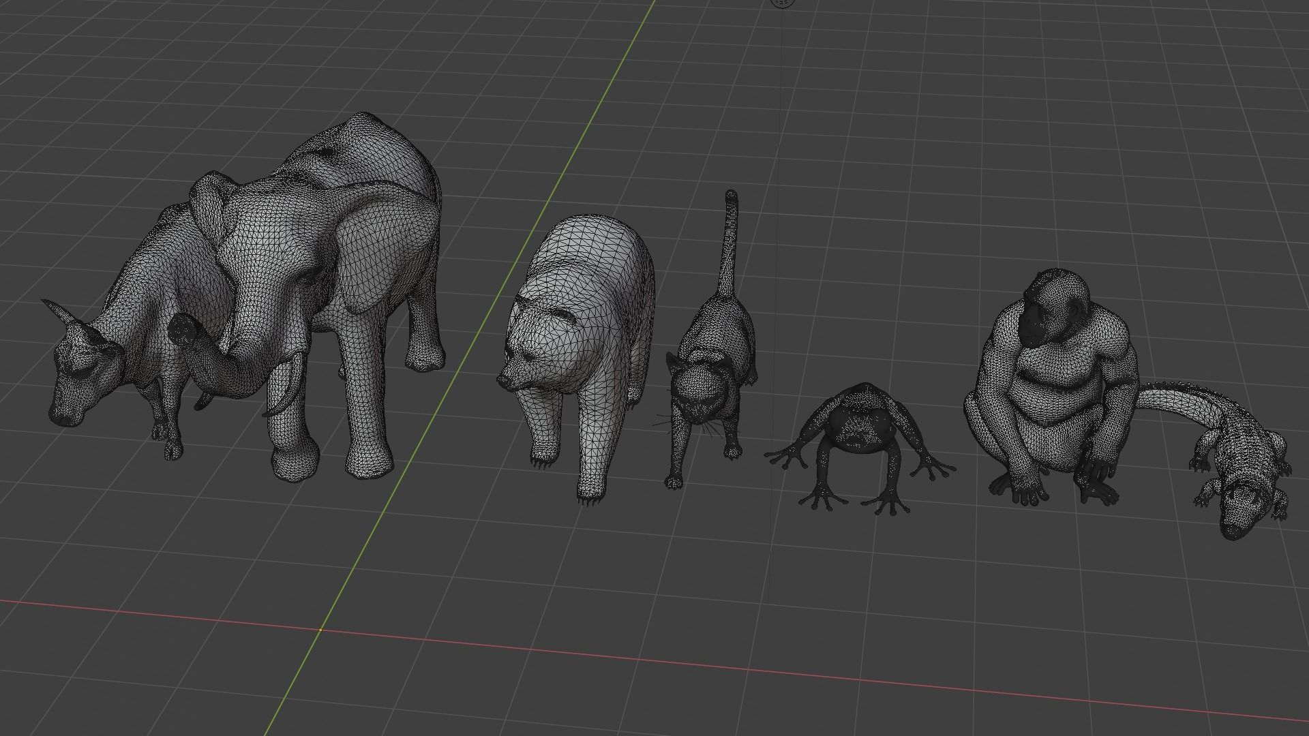Click the elephant's raised trunk tip
The height and width of the screenshot is (736, 1309).
[183, 331]
